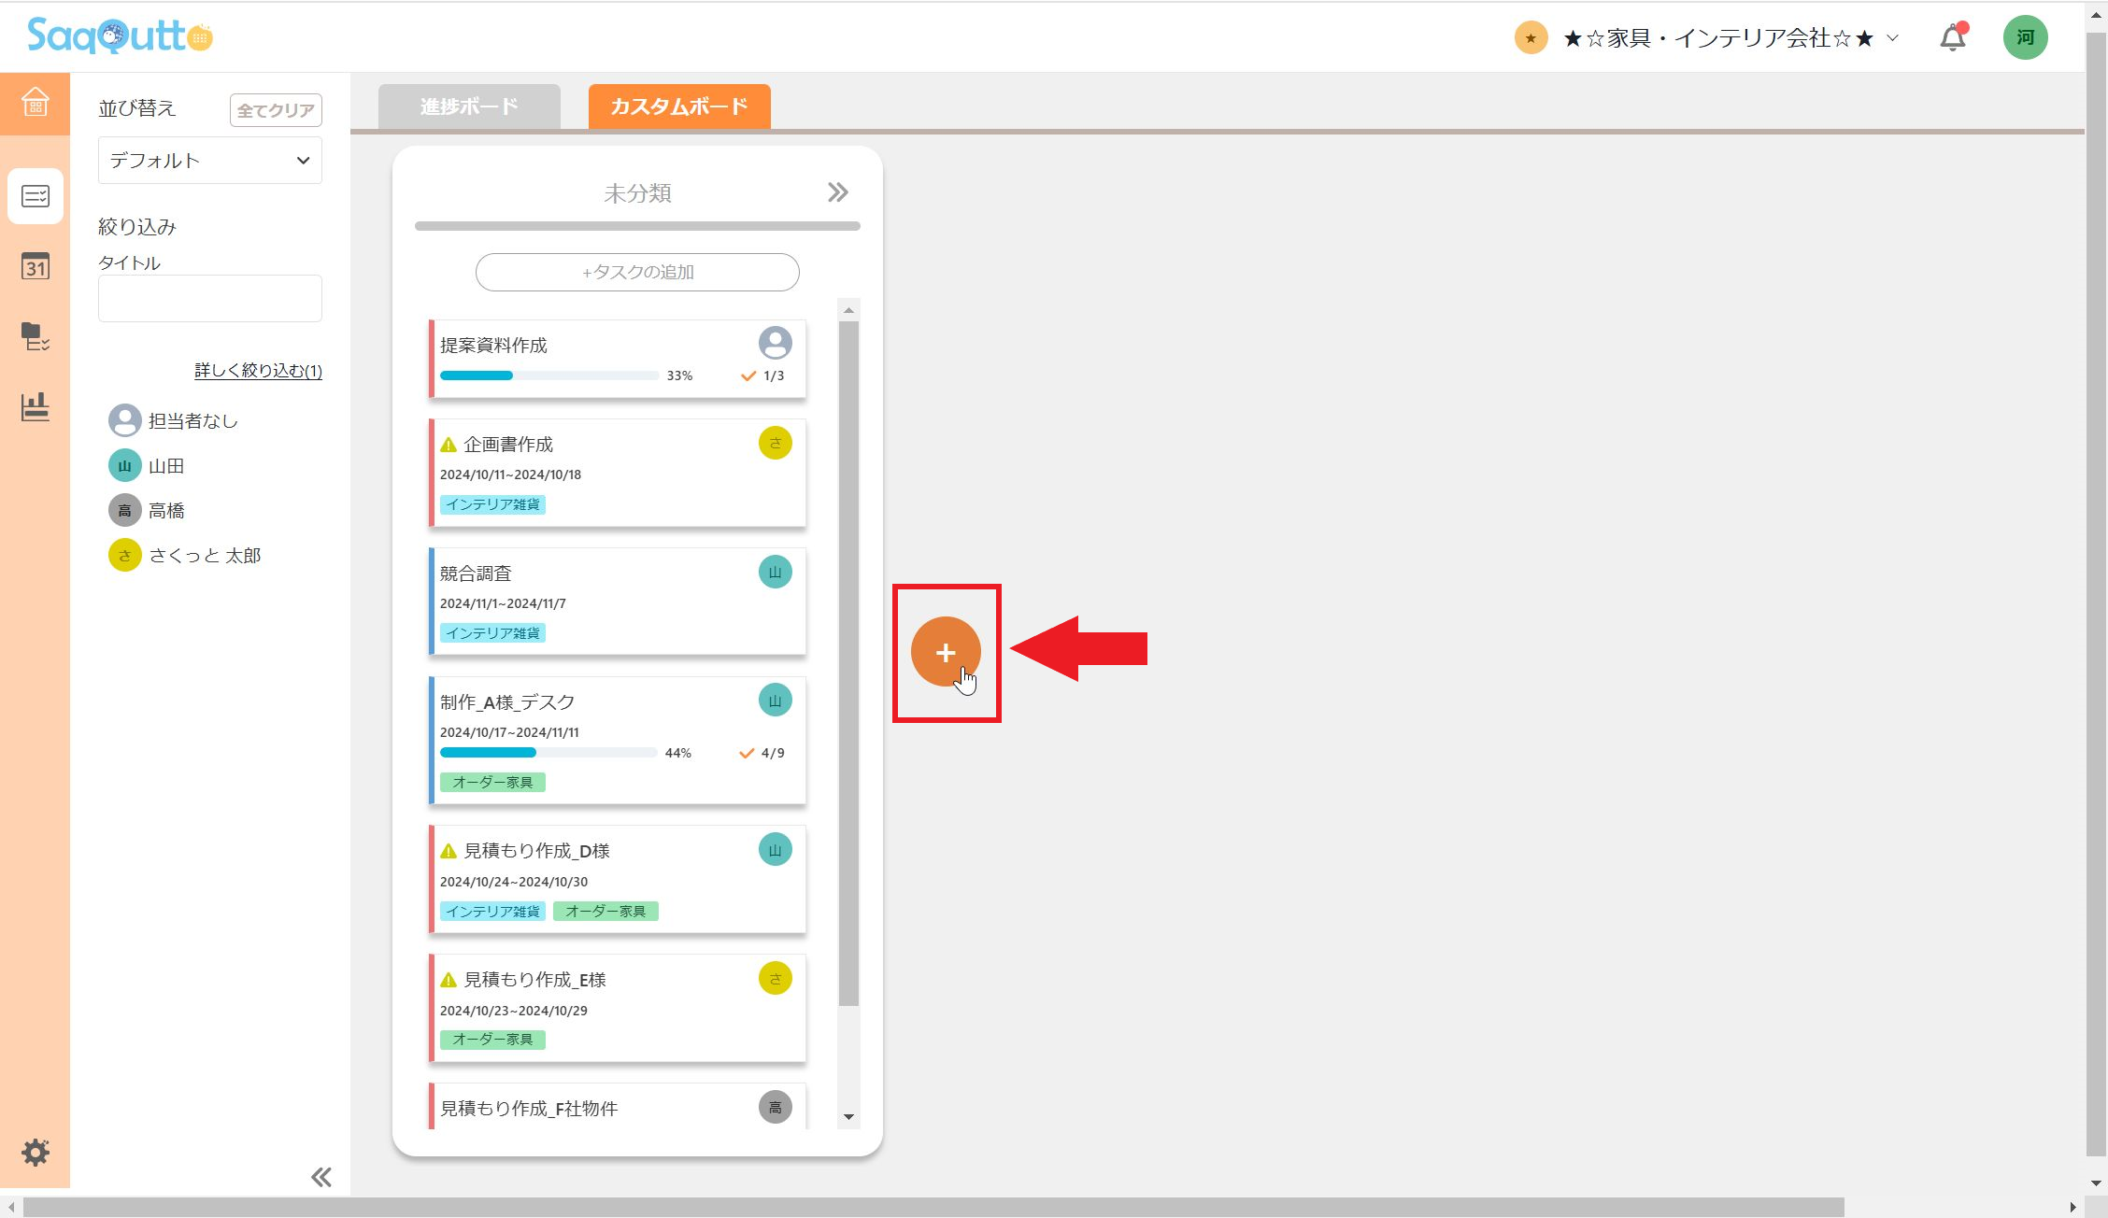The height and width of the screenshot is (1218, 2108).
Task: Click the home icon in sidebar
Action: pyautogui.click(x=35, y=102)
